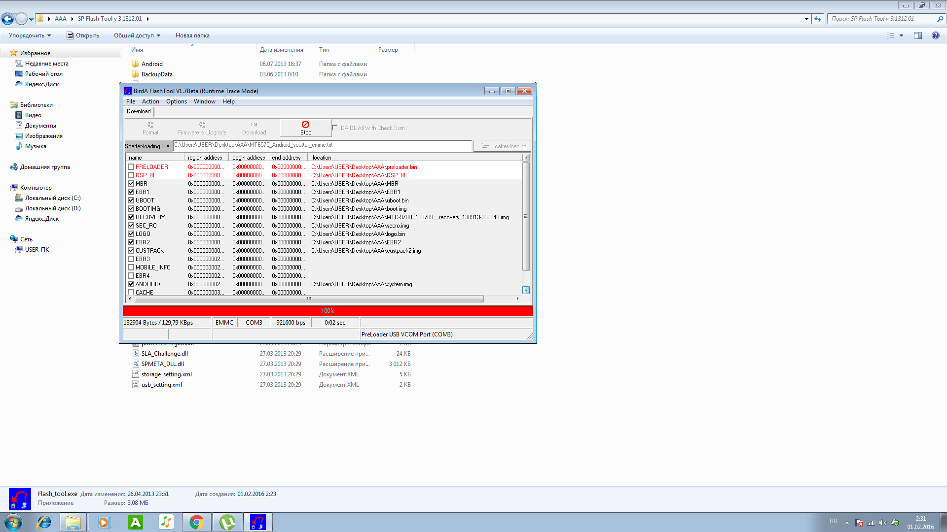Image resolution: width=947 pixels, height=532 pixels.
Task: Uncheck the RECOVERY partition checkbox
Action: [x=131, y=217]
